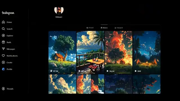
Task: Click the play icon next to 94.6K
Action: pos(107,71)
